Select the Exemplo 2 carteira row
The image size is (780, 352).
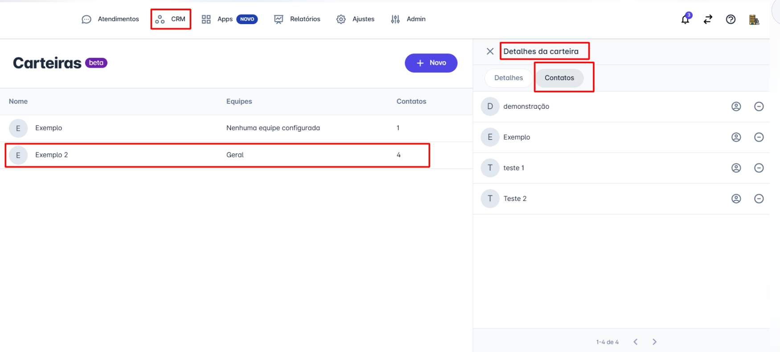point(217,155)
